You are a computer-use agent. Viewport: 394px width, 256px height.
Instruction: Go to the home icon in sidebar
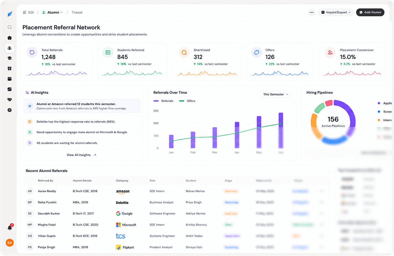9,38
